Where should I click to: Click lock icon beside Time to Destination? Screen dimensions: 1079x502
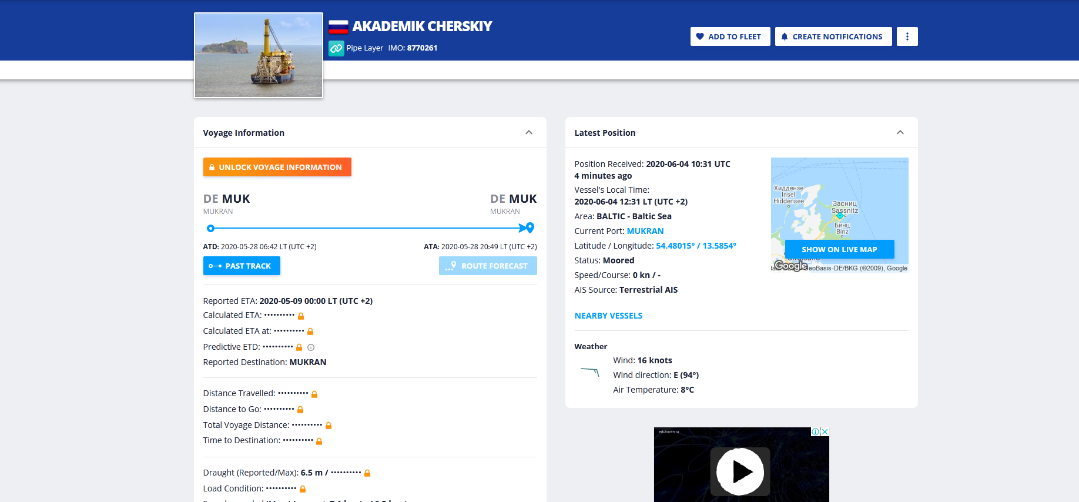(x=319, y=441)
